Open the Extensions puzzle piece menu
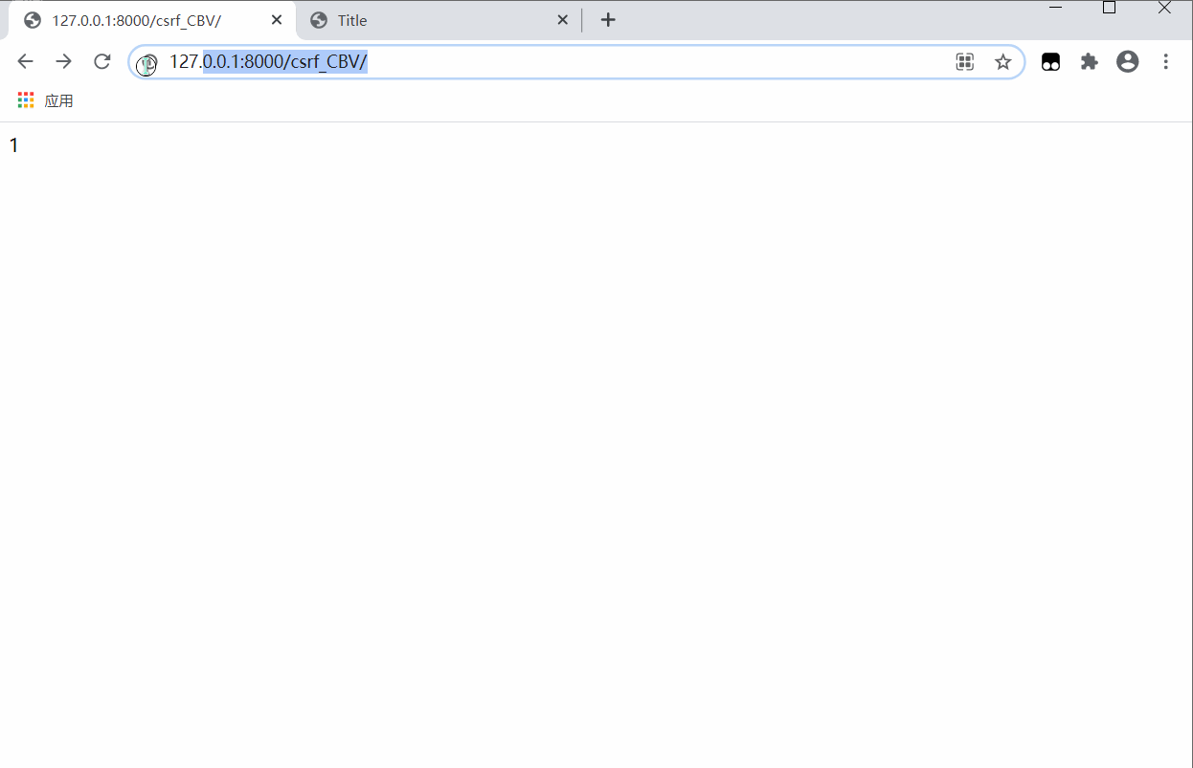1193x768 pixels. click(x=1089, y=62)
